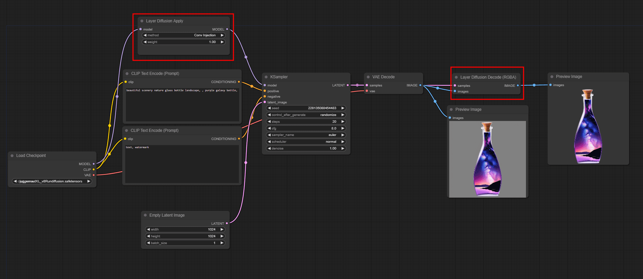Click the denoise value field in KSampler
Screen dimensions: 643x279
[306, 148]
